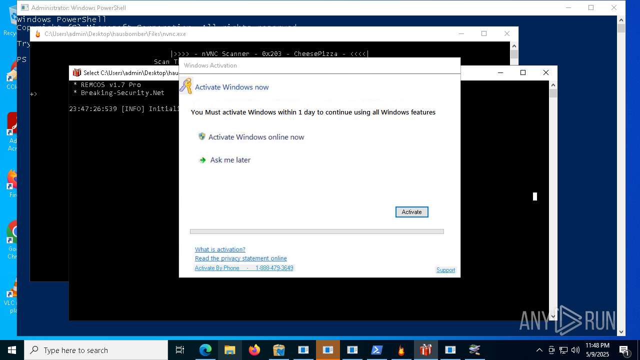
Task: Minimize the REMCOS console window
Action: point(500,72)
